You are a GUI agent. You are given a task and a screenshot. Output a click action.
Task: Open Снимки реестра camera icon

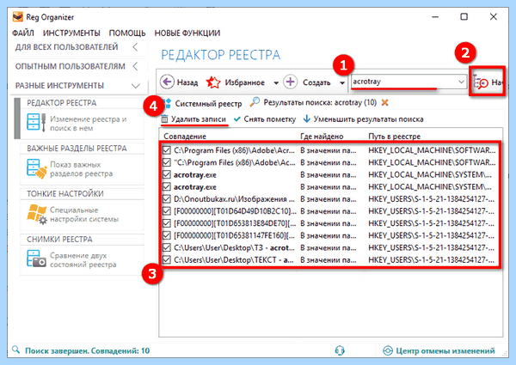point(36,259)
